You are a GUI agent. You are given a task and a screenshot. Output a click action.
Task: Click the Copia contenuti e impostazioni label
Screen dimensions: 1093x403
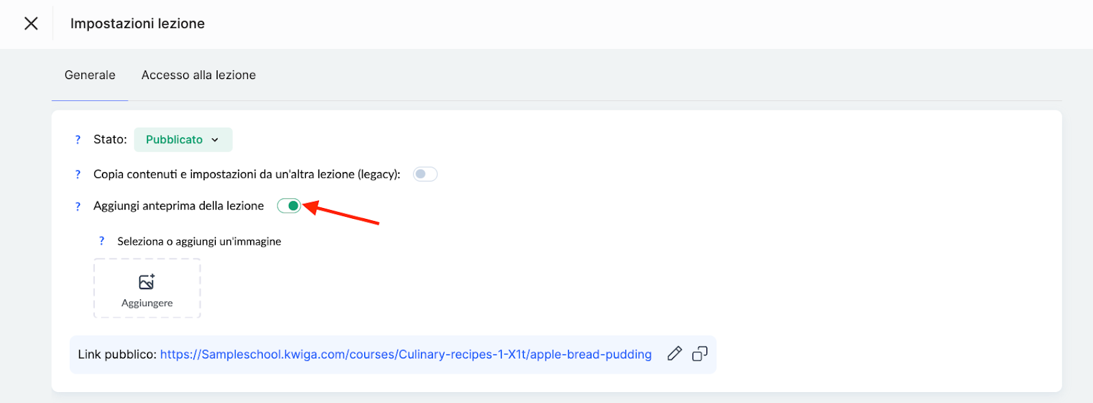[x=247, y=175]
